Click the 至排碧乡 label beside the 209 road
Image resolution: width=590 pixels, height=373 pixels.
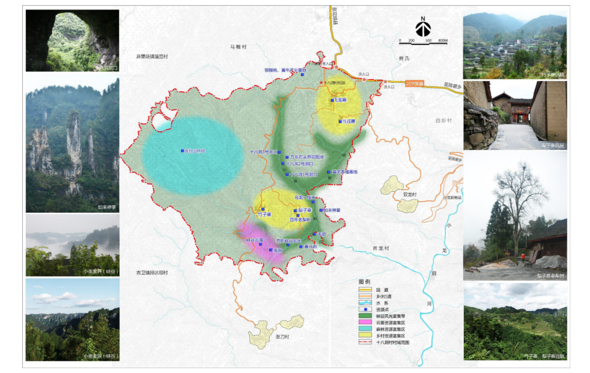[452, 85]
